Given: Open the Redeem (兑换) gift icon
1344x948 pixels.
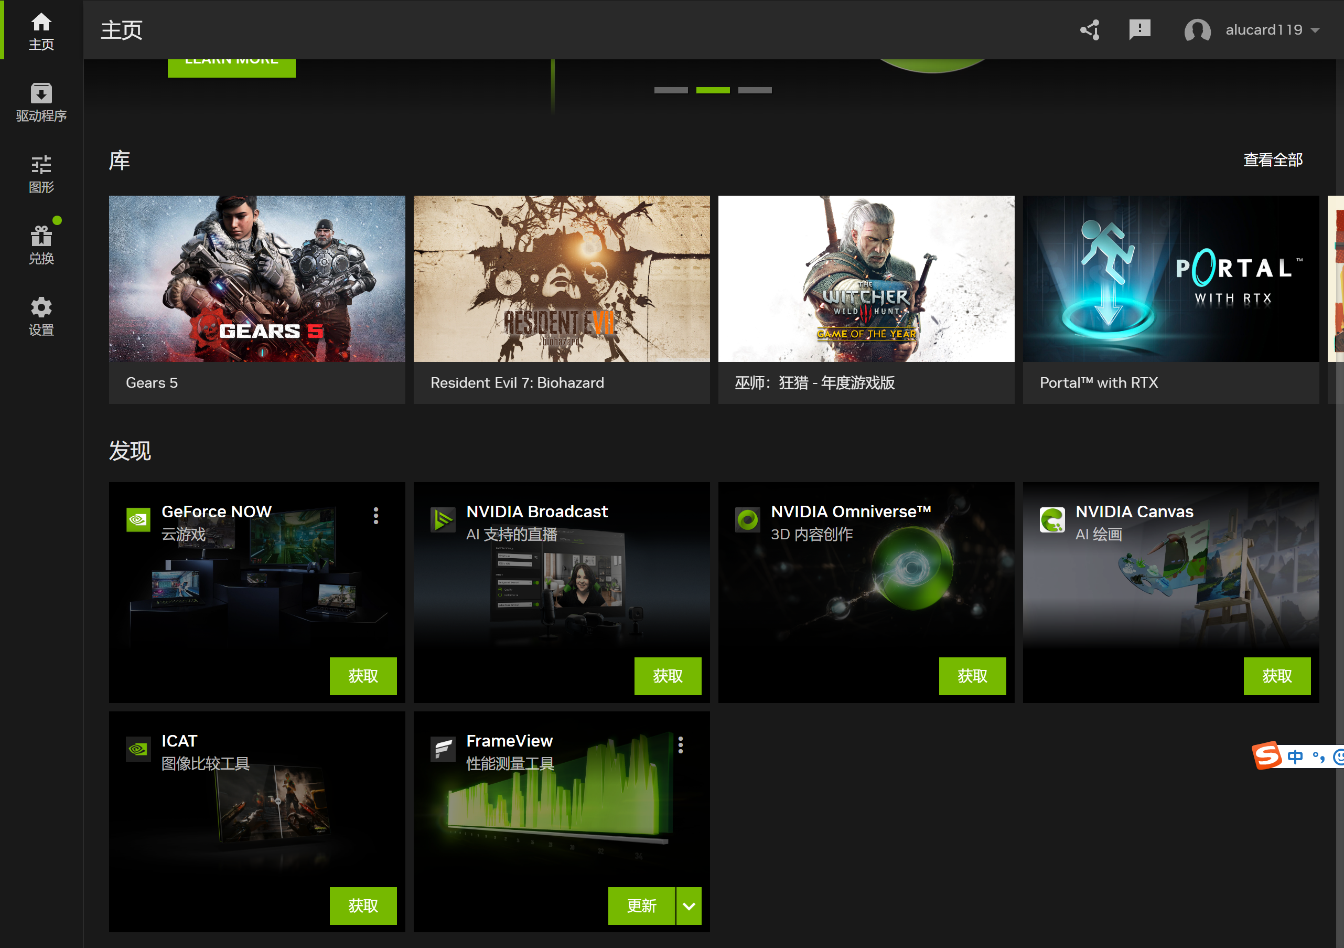Looking at the screenshot, I should [41, 245].
